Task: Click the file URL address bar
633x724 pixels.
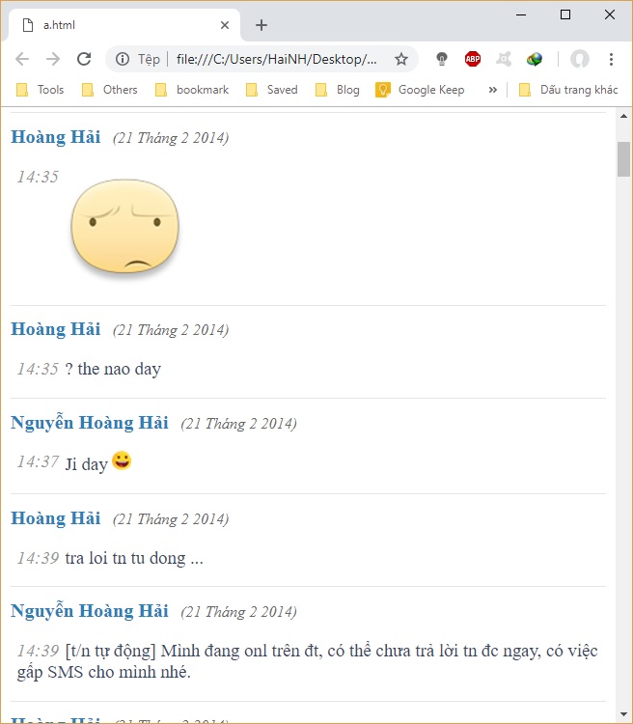Action: 276,59
